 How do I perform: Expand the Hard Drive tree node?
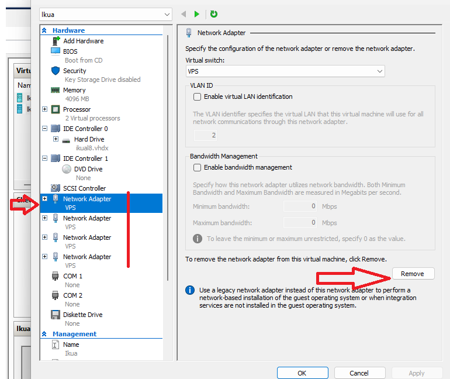pyautogui.click(x=56, y=139)
